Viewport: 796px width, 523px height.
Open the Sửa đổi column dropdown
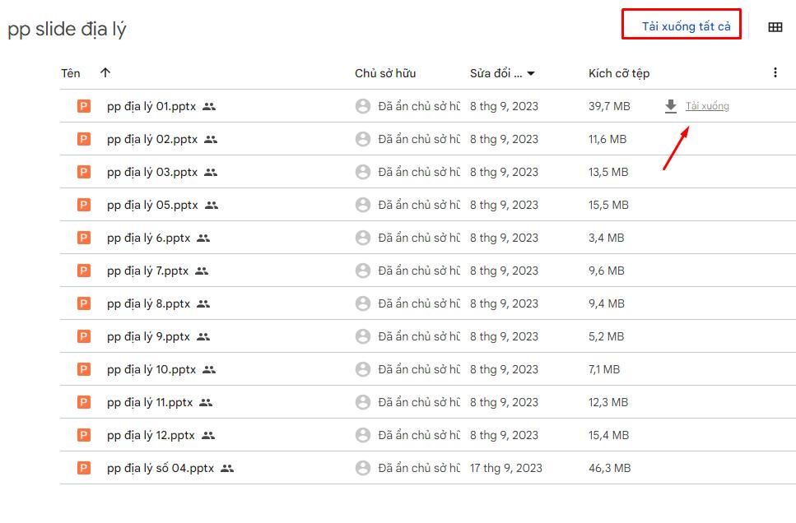pos(531,73)
